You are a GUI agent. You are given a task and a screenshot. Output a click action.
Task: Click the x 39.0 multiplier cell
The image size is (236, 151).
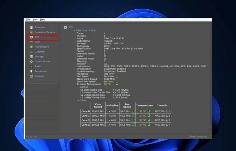tap(112, 116)
